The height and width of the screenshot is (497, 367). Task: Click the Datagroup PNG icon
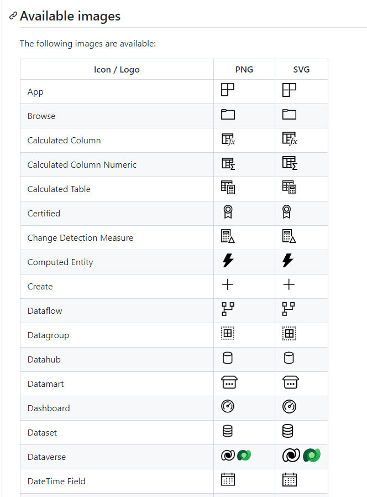[228, 333]
